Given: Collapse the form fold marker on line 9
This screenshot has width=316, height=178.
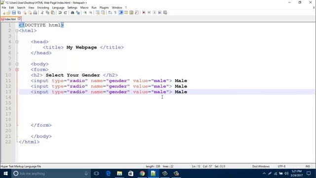Looking at the screenshot, I should coord(17,70).
